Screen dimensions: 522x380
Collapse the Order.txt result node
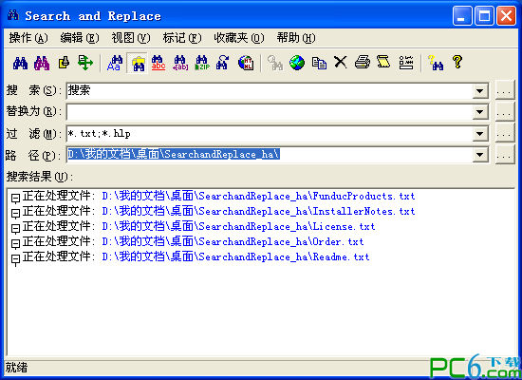tap(15, 244)
